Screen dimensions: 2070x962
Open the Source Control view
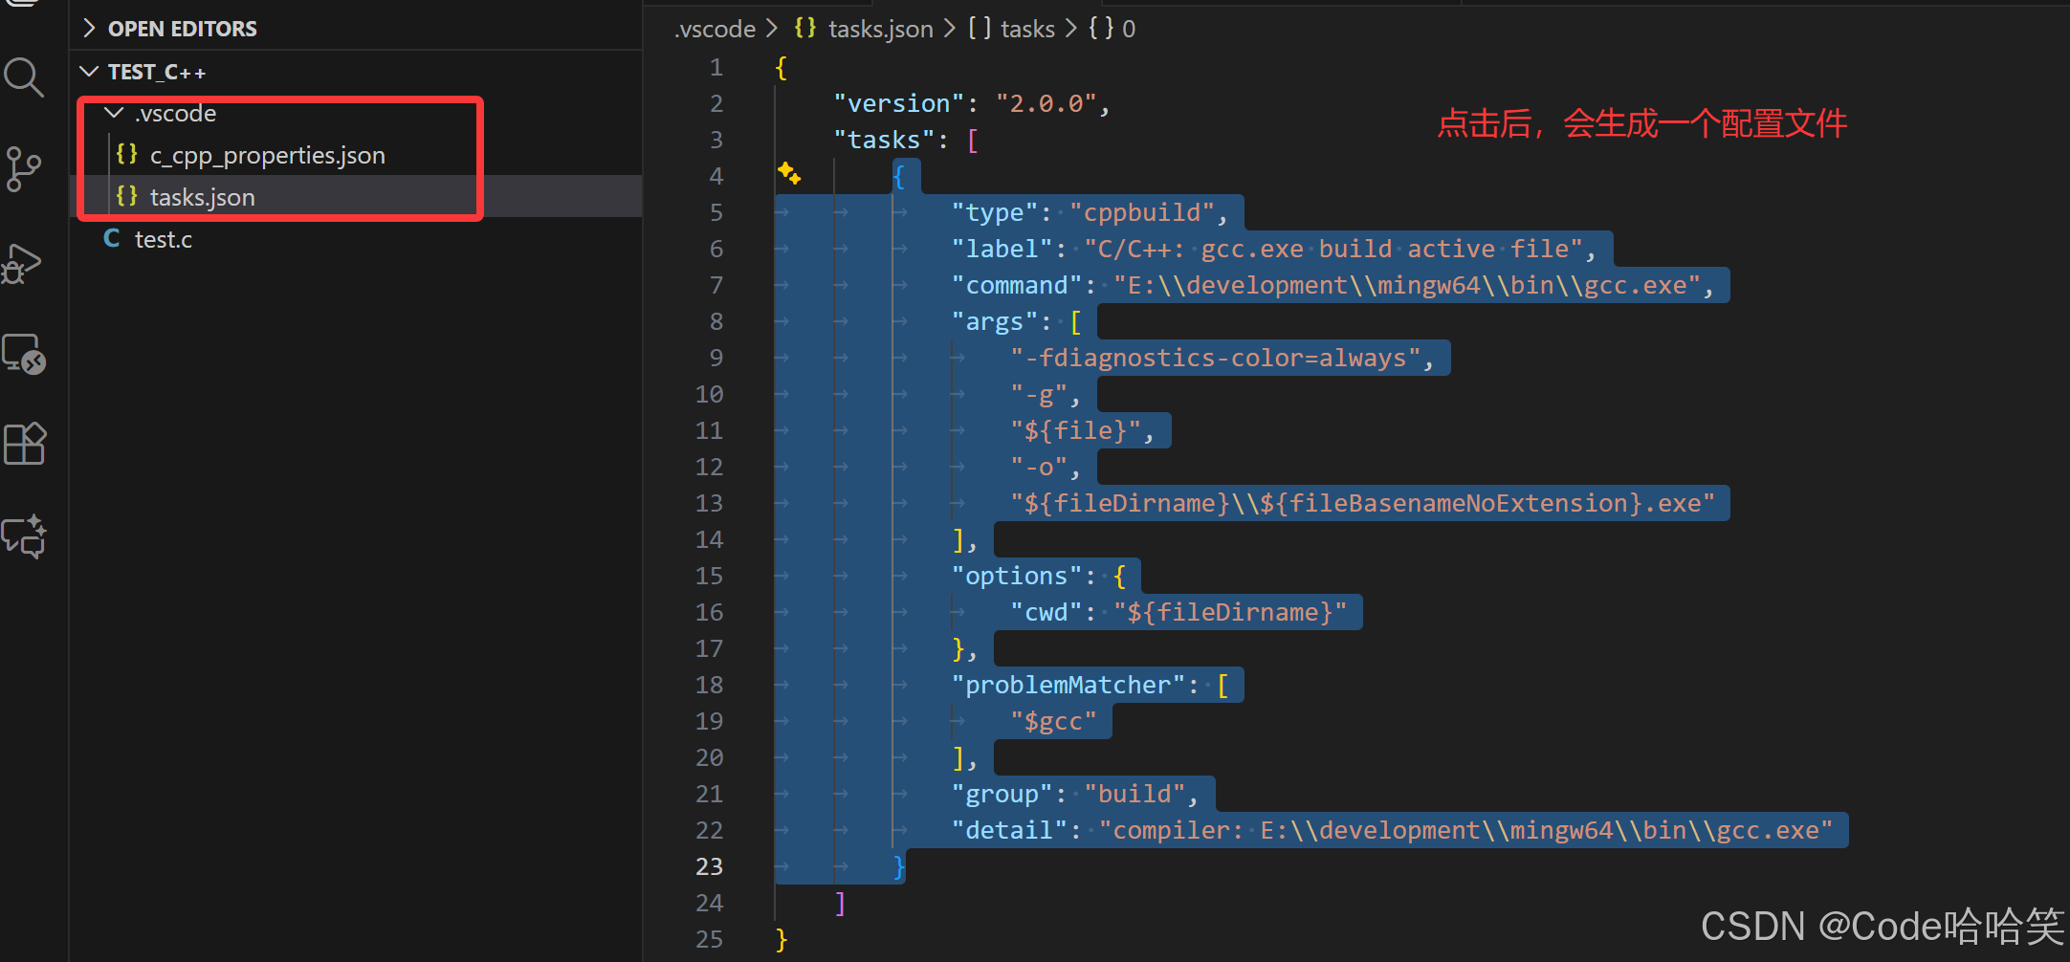[x=24, y=169]
